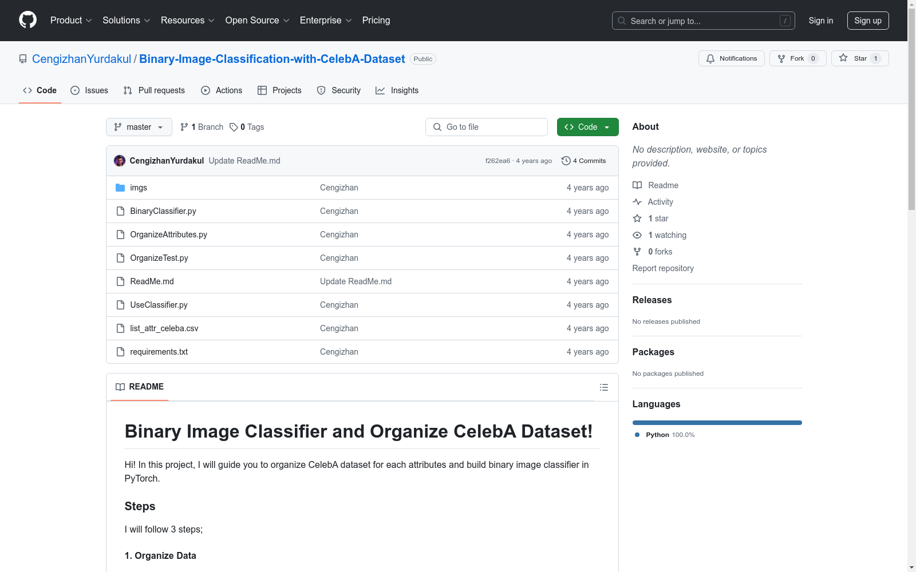916x572 pixels.
Task: Click file icon next to list_attr_celeba.csv
Action: pos(120,328)
